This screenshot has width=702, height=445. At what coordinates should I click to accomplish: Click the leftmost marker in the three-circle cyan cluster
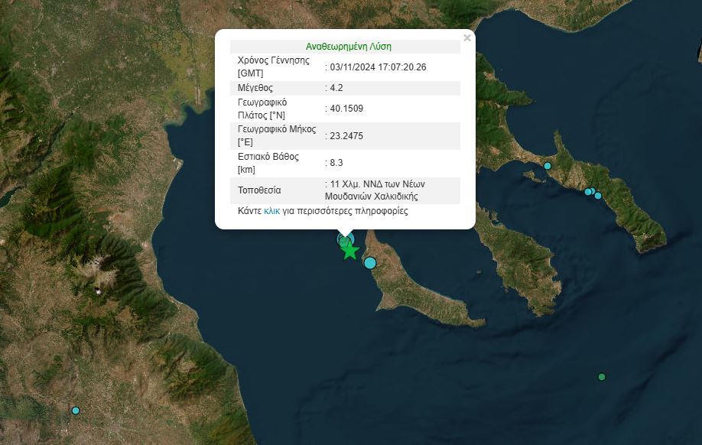pos(587,192)
